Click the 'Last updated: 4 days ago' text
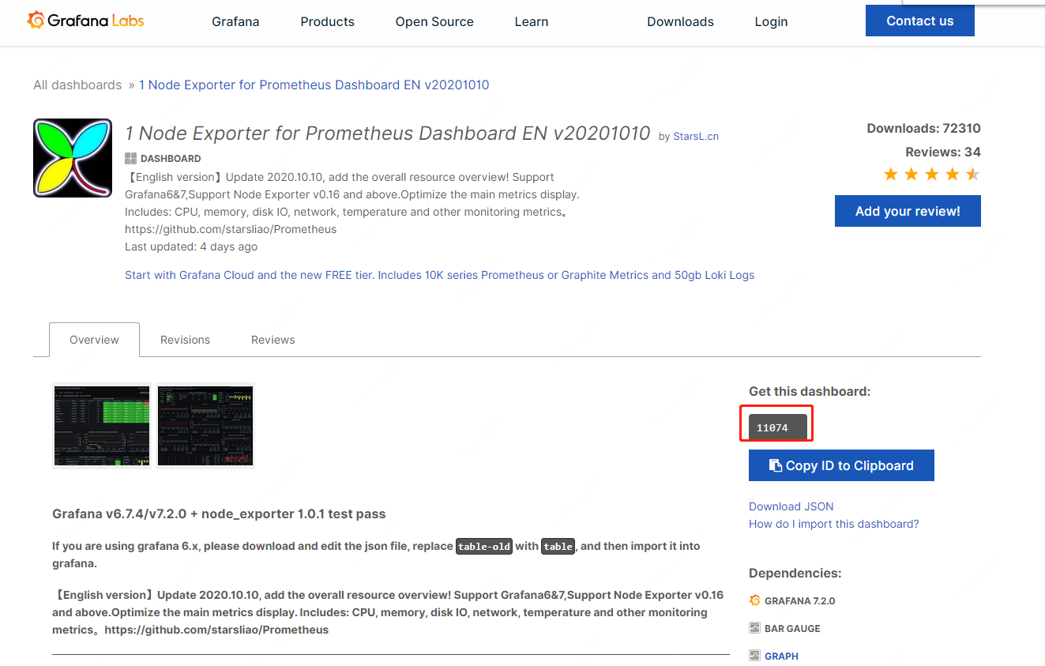The height and width of the screenshot is (666, 1045). click(191, 246)
